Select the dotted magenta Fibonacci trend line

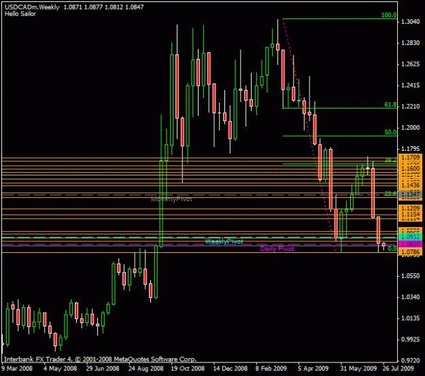[x=309, y=134]
